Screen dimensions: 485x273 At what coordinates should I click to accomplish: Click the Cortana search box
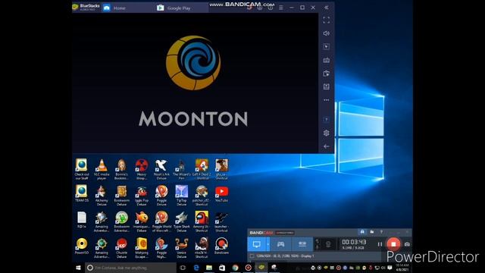(130, 268)
